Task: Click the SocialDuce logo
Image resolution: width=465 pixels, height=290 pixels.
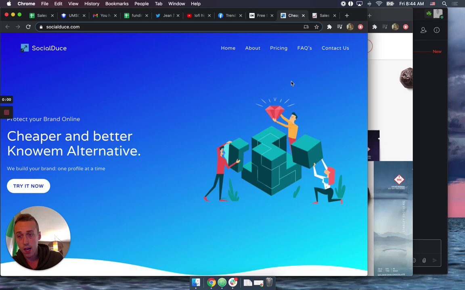Action: (44, 48)
